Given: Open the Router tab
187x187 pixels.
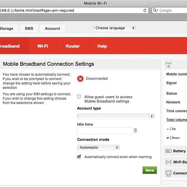Looking at the screenshot, I should point(73,46).
